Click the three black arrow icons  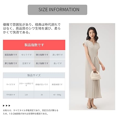[7, 106]
